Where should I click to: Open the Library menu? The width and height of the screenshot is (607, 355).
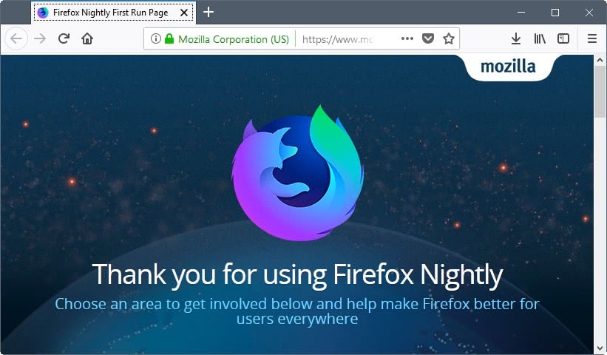point(540,38)
